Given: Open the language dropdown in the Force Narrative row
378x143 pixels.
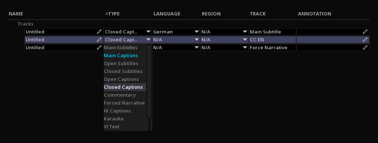Looking at the screenshot, I should (176, 47).
